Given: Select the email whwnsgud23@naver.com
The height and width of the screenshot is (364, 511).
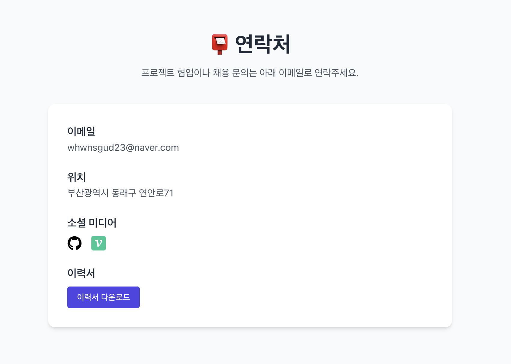Looking at the screenshot, I should coord(123,147).
